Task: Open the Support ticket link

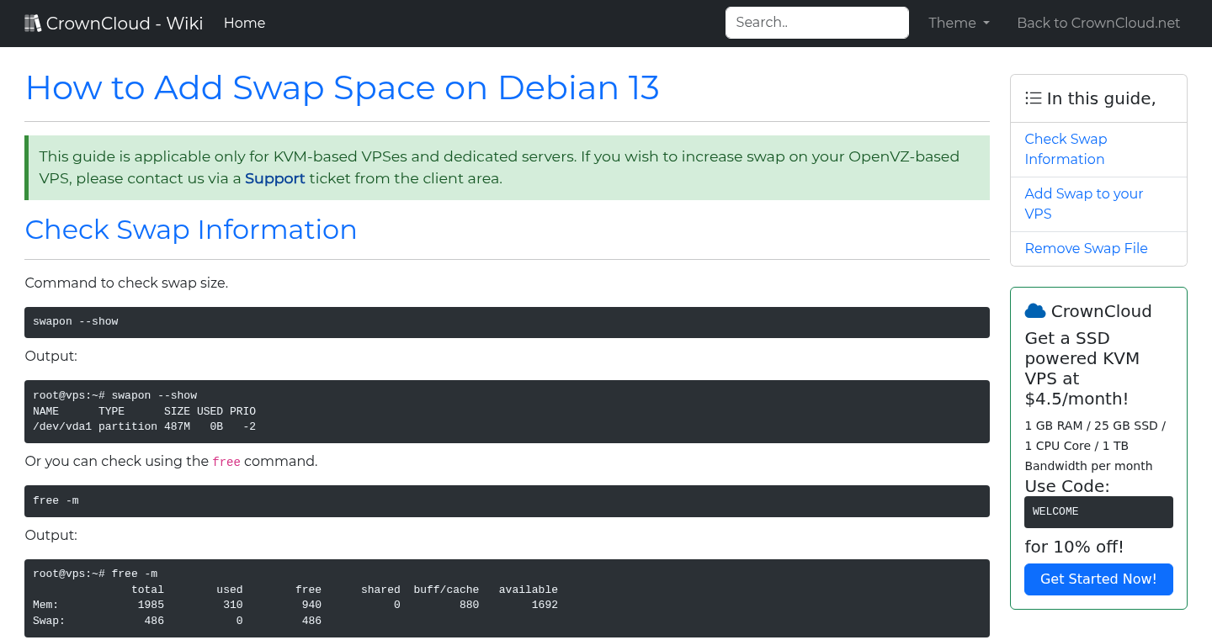Action: 274,178
